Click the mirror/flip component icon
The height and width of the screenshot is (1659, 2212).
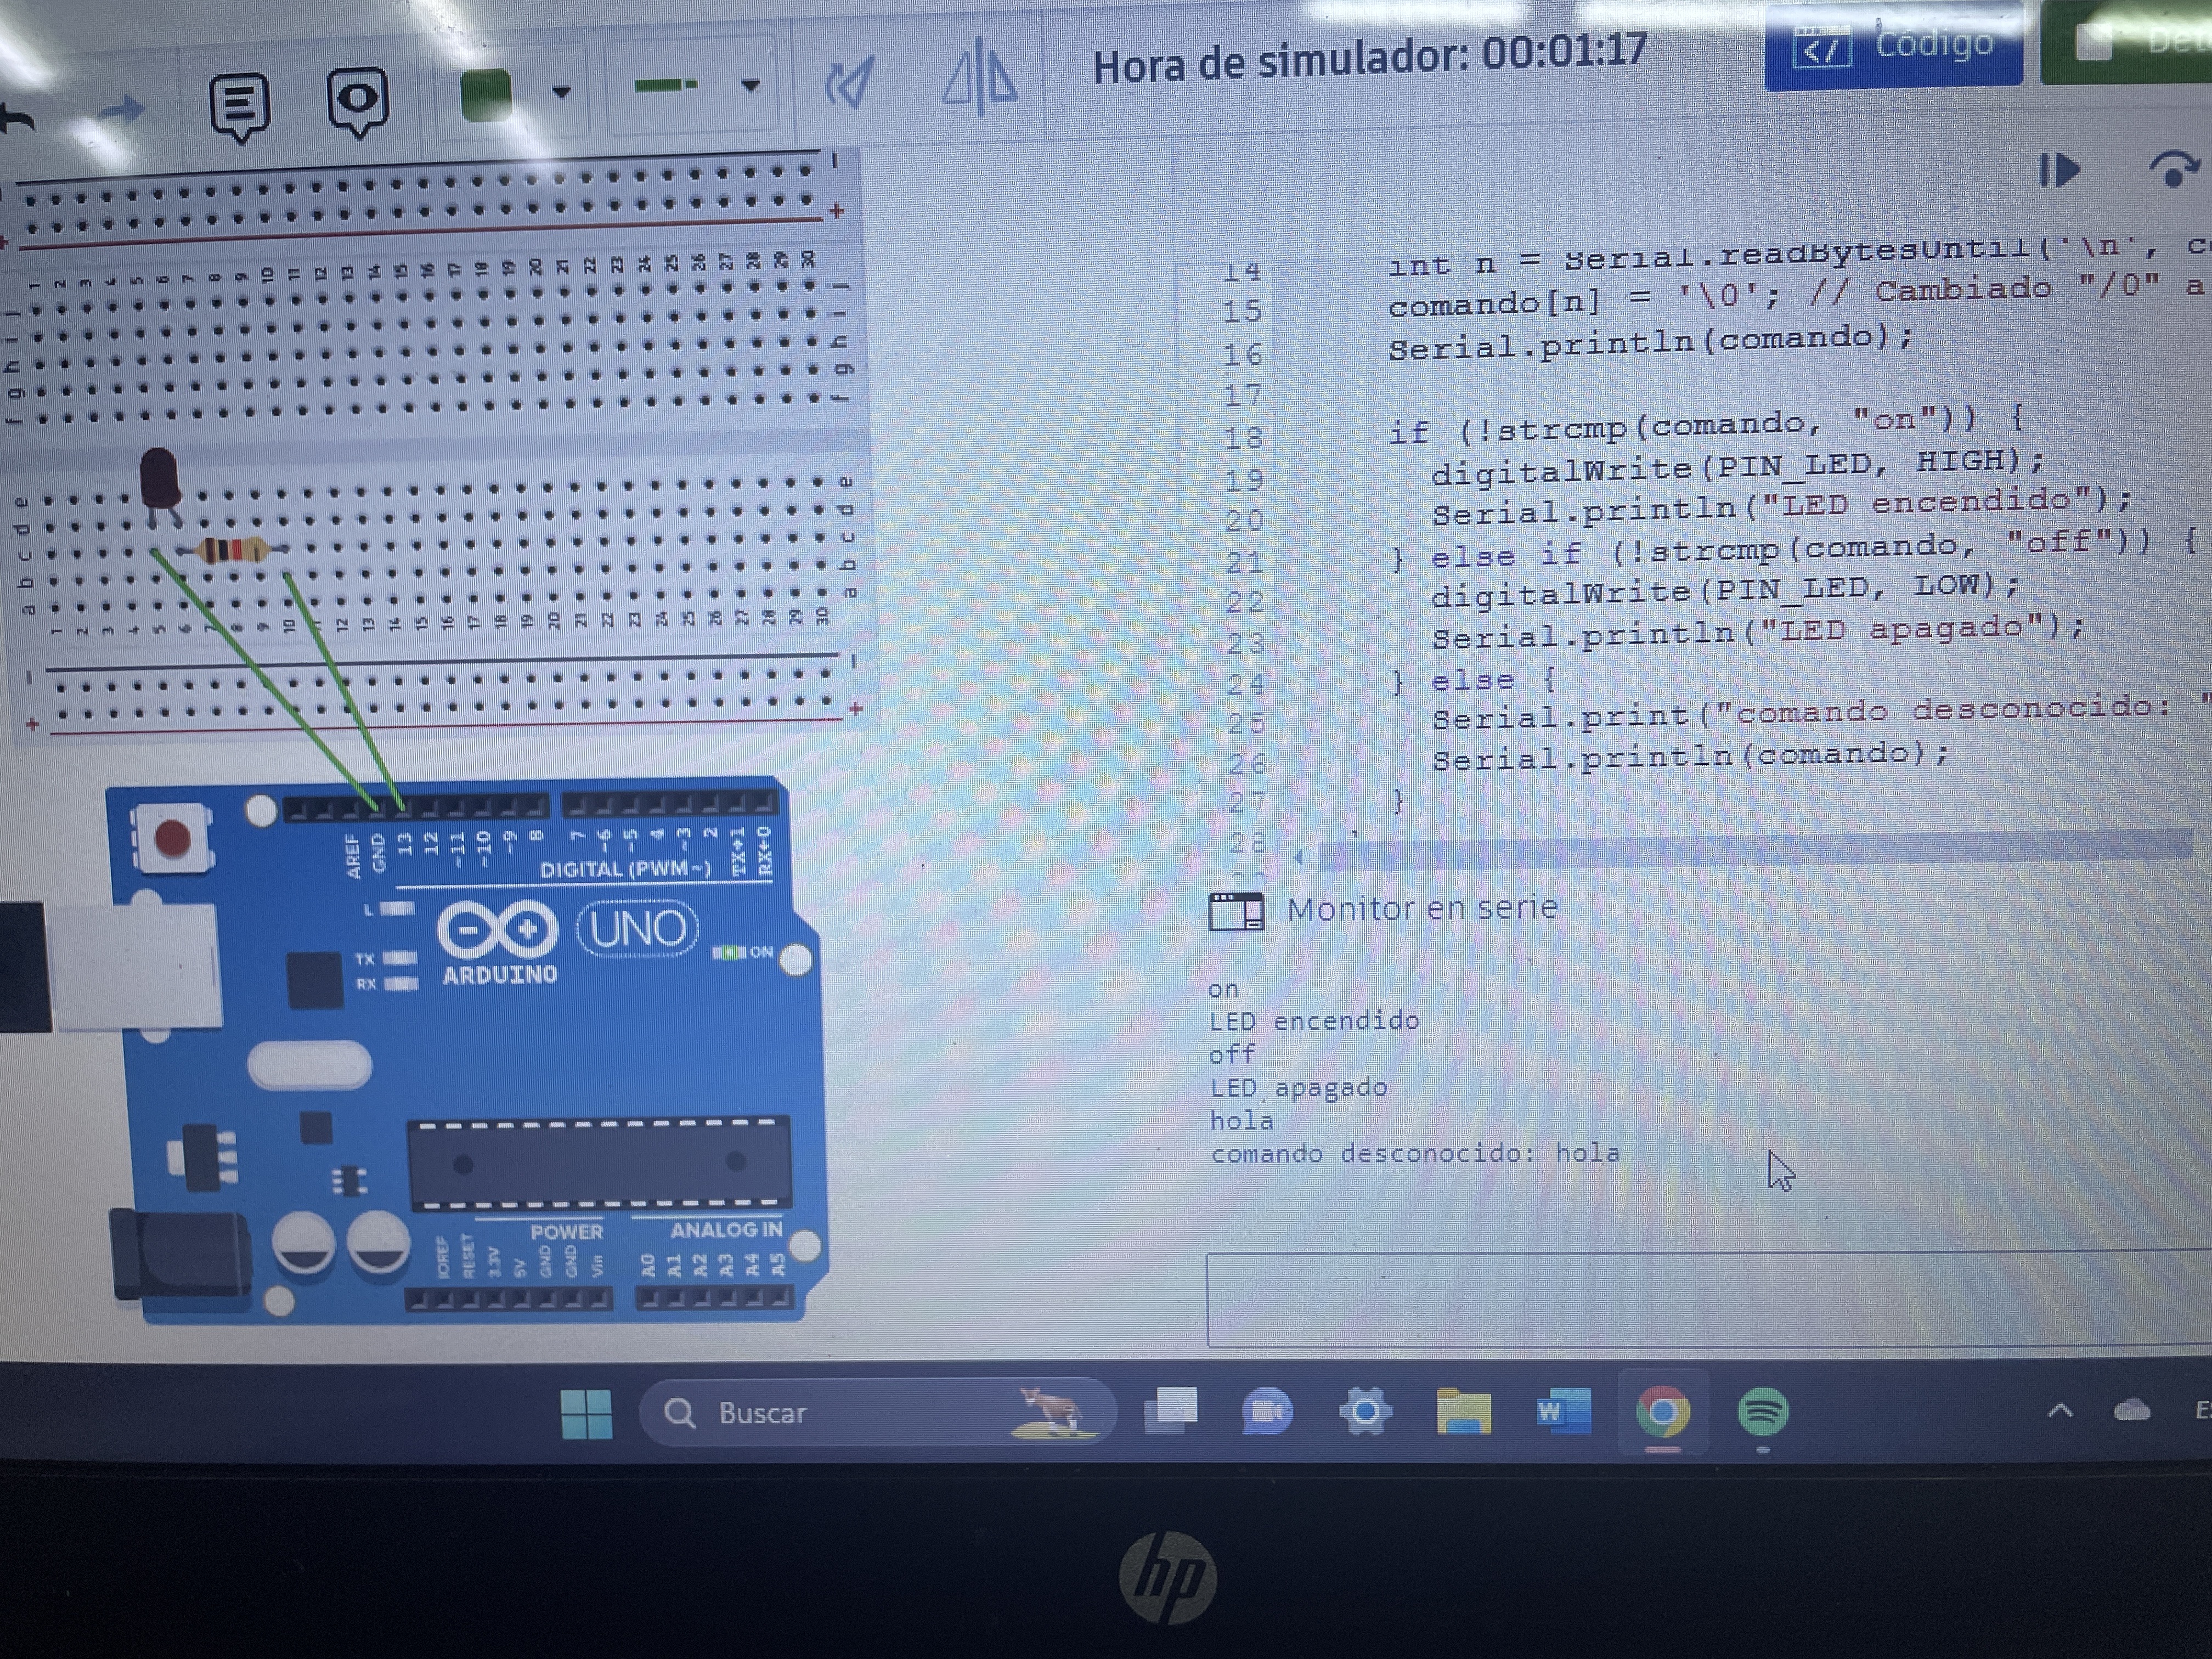click(981, 77)
